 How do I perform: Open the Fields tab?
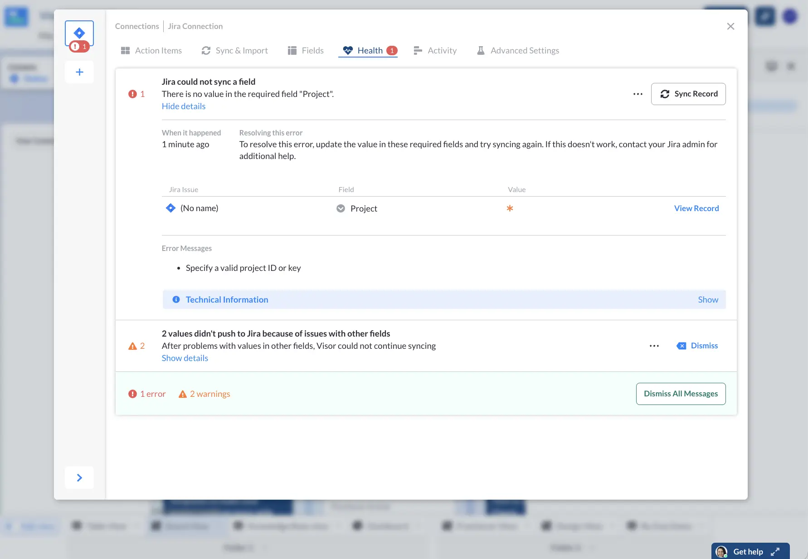(306, 51)
